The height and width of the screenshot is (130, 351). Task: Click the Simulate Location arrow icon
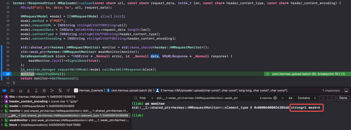68,91
